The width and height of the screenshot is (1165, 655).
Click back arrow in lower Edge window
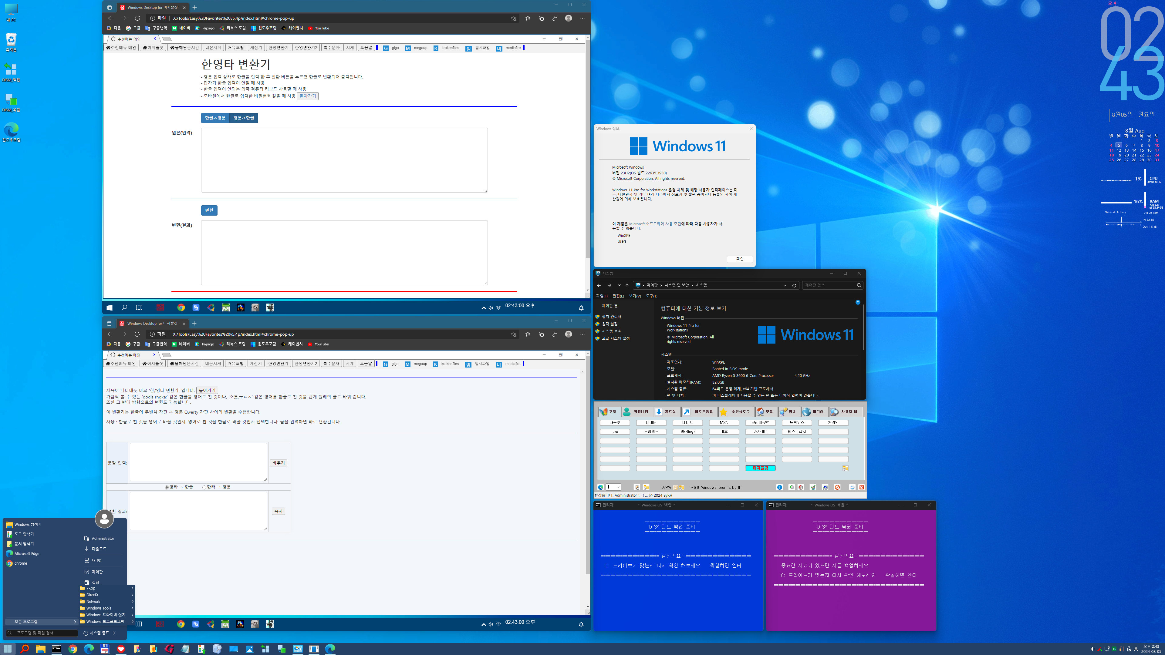110,334
